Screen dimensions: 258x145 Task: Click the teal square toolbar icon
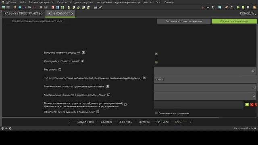[220, 7]
